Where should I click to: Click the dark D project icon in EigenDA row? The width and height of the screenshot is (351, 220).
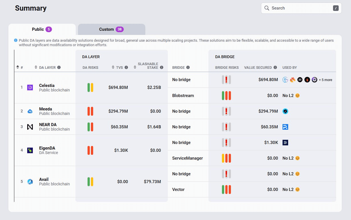[285, 142]
